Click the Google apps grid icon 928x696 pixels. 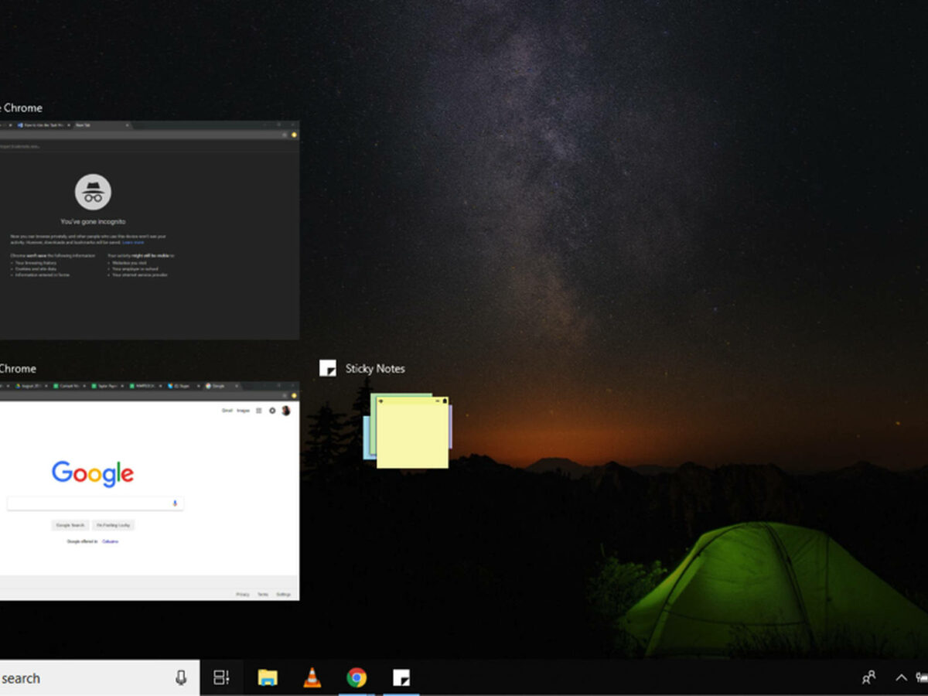[259, 411]
